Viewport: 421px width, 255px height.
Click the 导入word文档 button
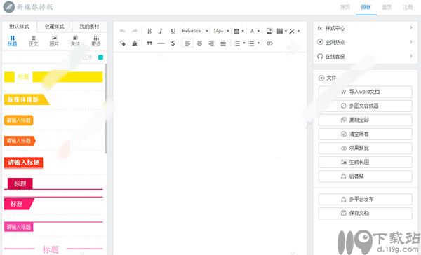point(365,92)
